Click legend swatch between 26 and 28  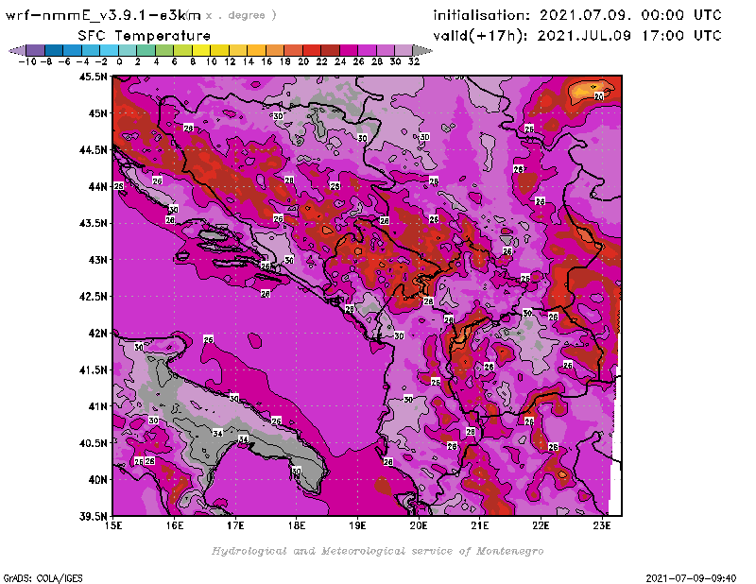pyautogui.click(x=367, y=50)
